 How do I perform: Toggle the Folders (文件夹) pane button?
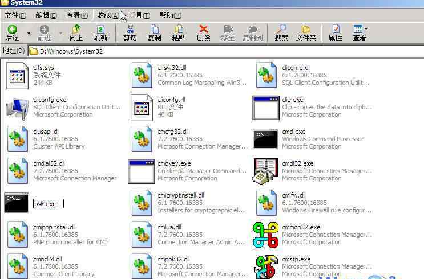point(306,33)
